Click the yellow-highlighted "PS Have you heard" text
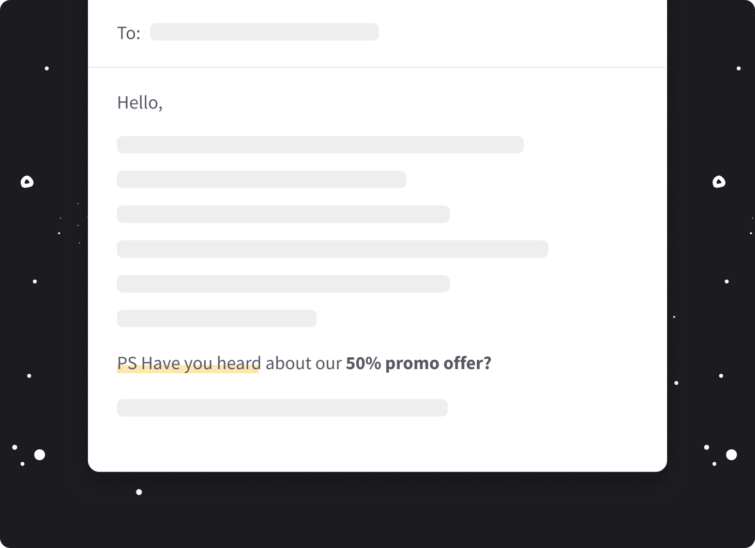755x548 pixels. click(x=188, y=363)
